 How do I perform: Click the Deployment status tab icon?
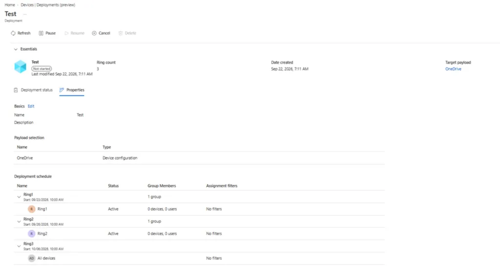16,90
